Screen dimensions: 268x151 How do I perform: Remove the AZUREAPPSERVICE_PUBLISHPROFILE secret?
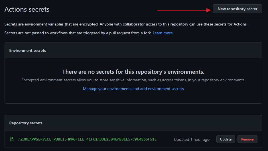pyautogui.click(x=247, y=139)
